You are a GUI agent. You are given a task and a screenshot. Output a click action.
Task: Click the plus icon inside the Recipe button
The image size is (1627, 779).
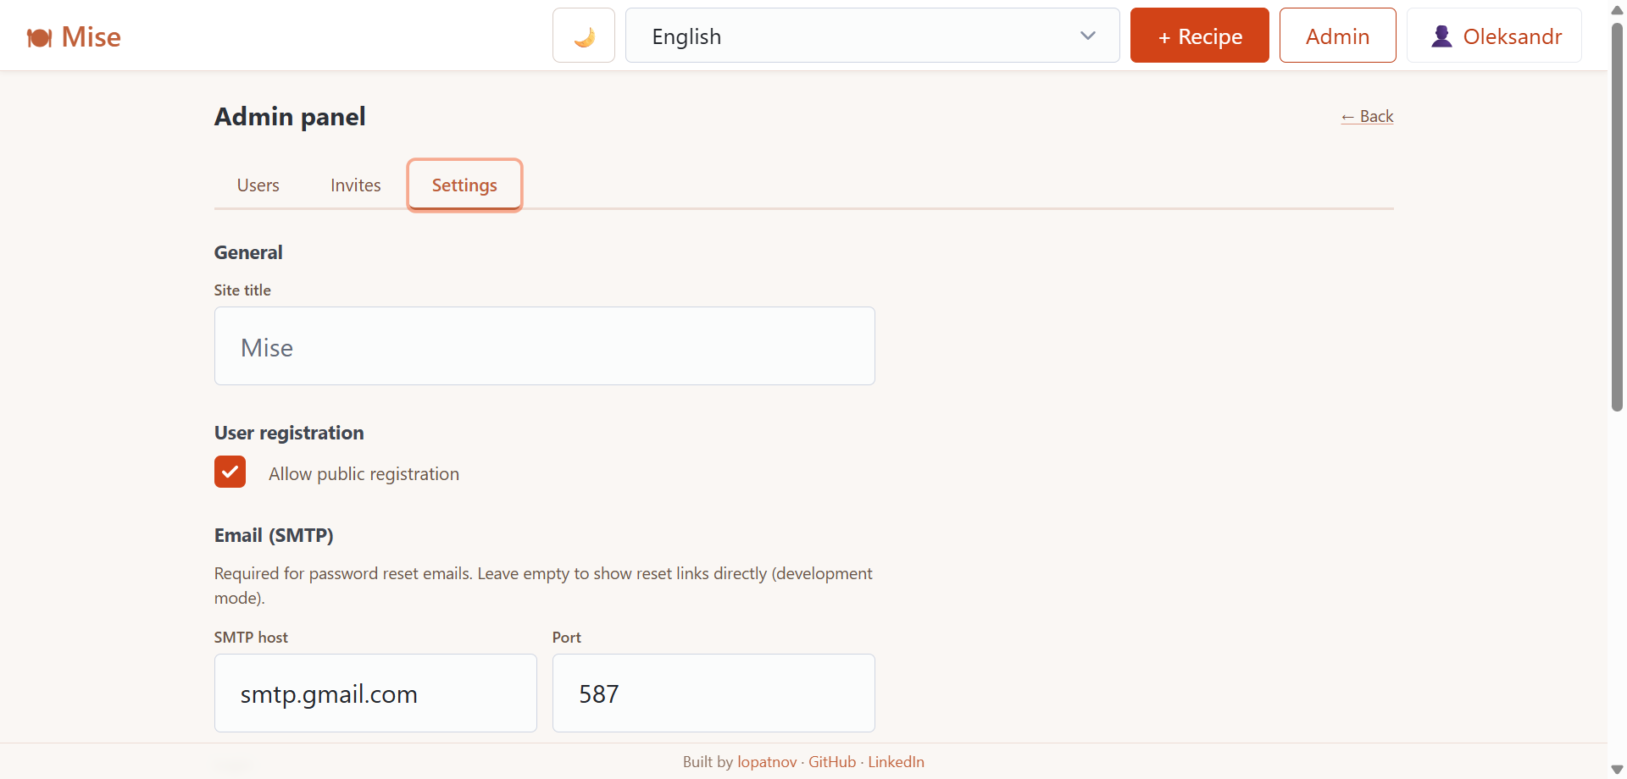click(x=1164, y=36)
